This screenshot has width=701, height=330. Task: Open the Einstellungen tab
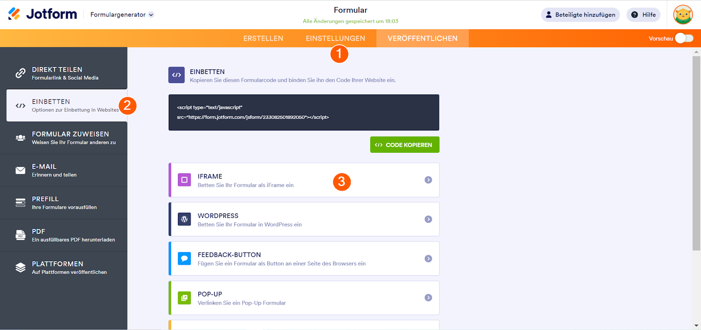335,39
